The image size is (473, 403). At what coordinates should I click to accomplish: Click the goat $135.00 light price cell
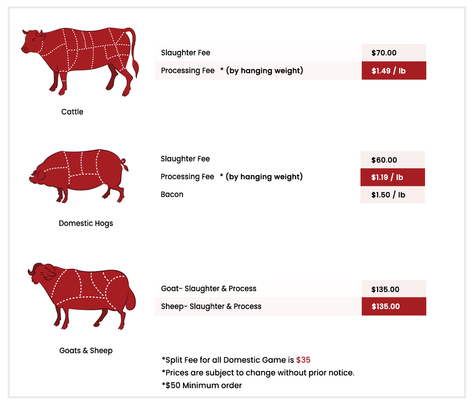click(394, 289)
